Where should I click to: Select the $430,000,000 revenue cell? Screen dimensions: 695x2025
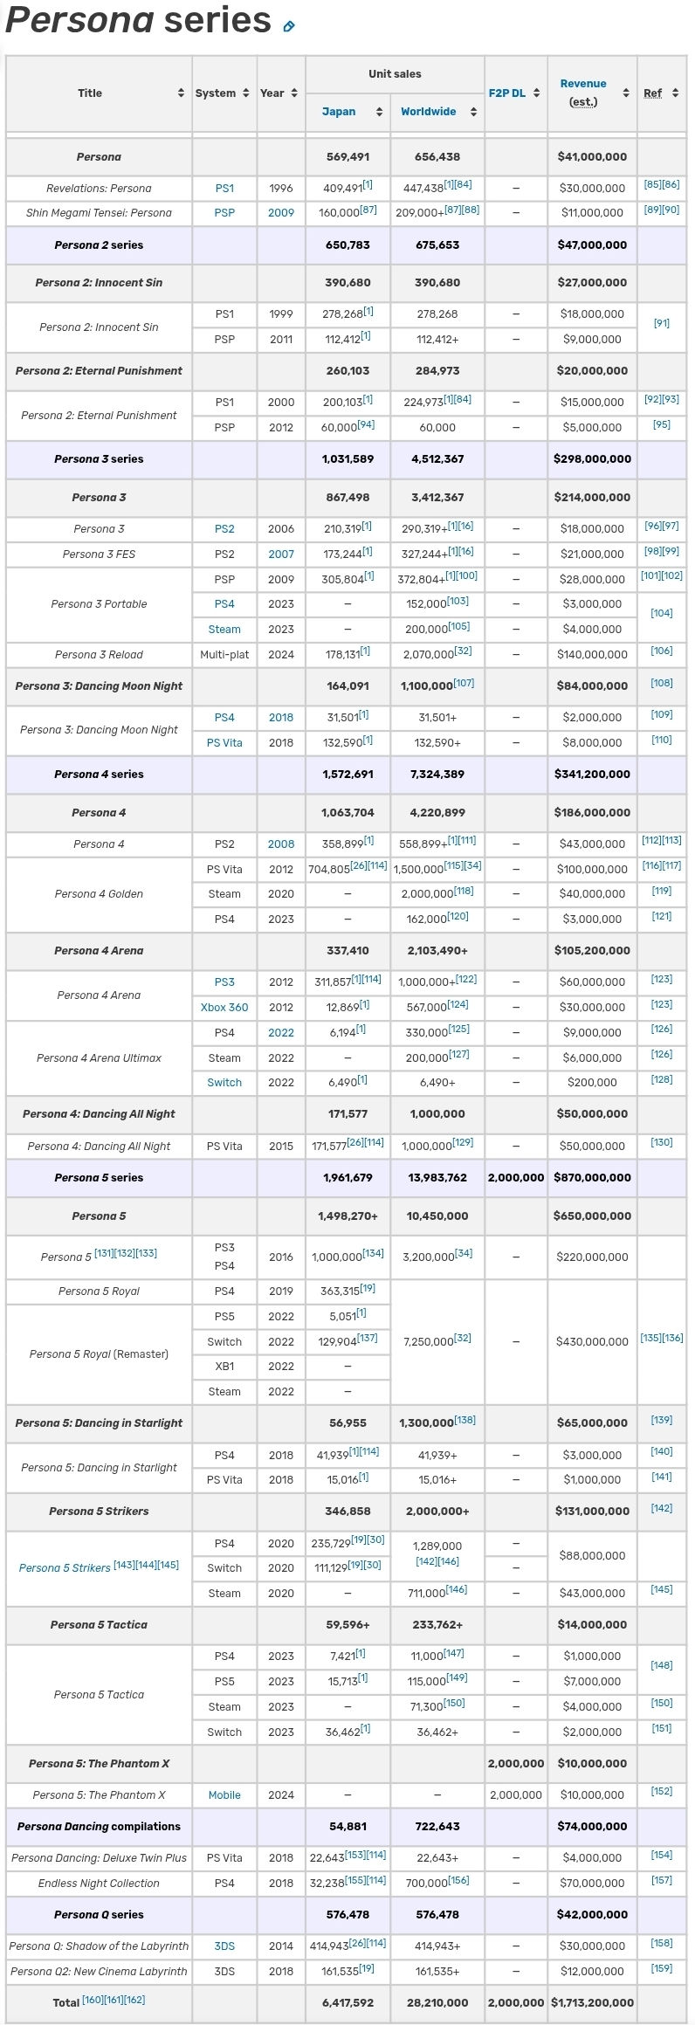pyautogui.click(x=592, y=1342)
